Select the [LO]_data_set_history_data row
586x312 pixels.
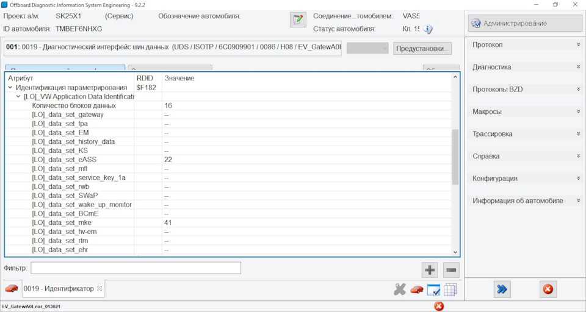228,141
